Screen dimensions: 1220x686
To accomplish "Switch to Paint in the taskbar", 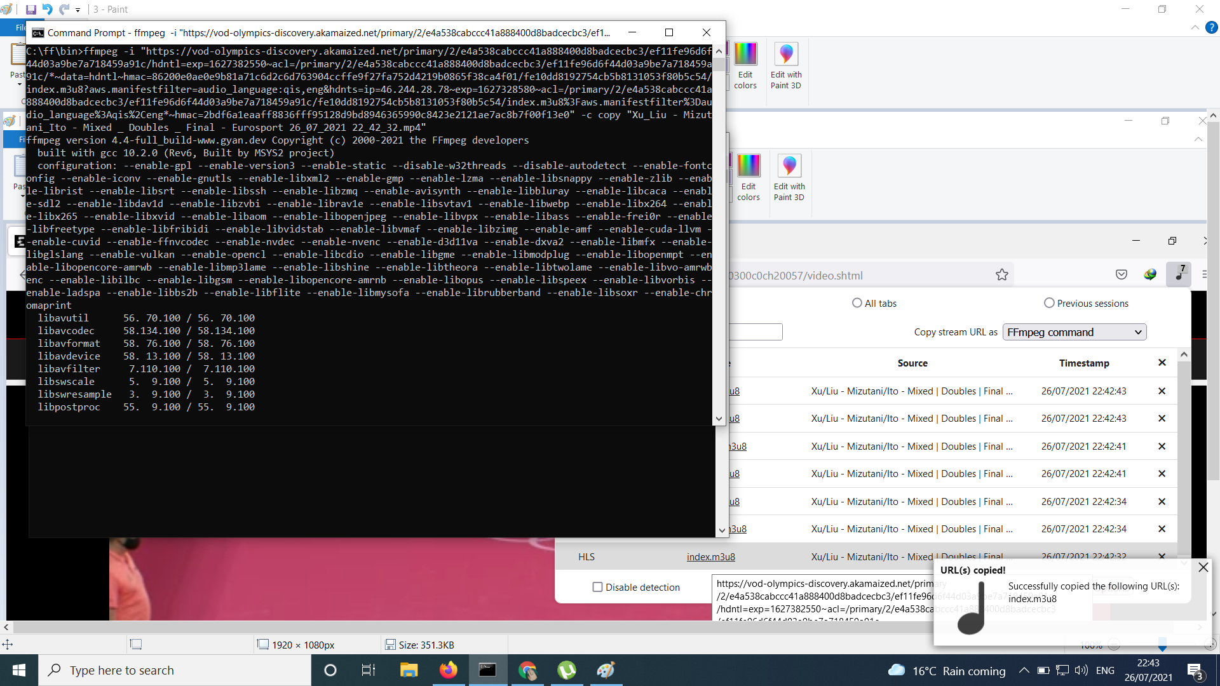I will click(606, 670).
